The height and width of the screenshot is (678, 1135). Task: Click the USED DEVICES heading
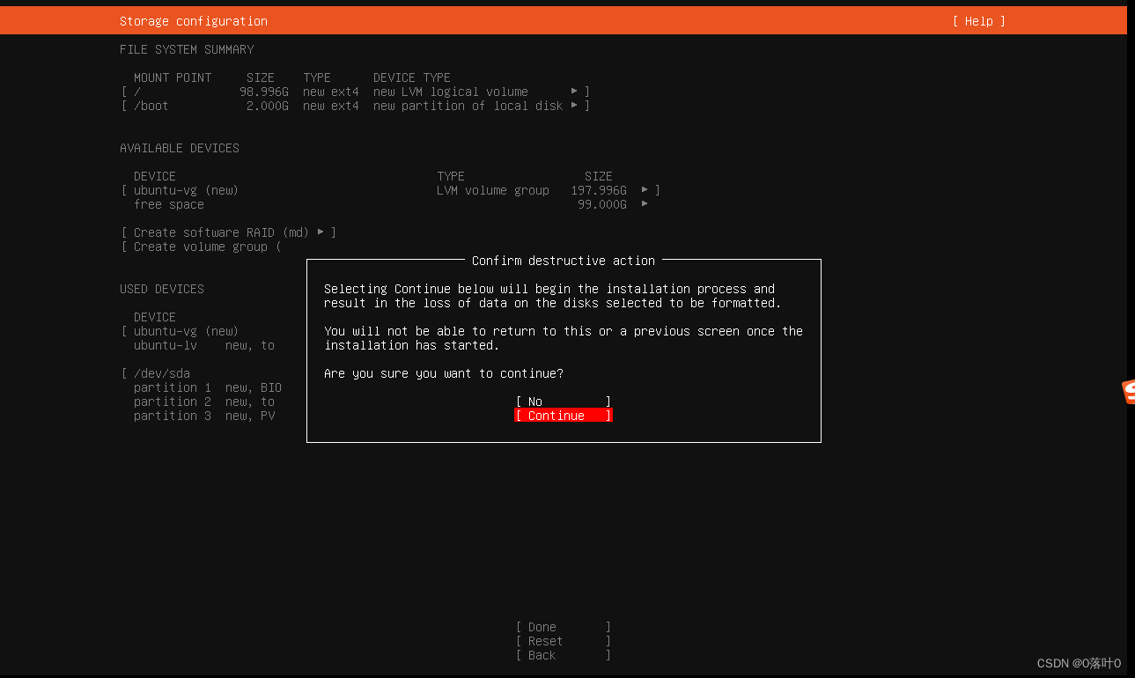(162, 289)
